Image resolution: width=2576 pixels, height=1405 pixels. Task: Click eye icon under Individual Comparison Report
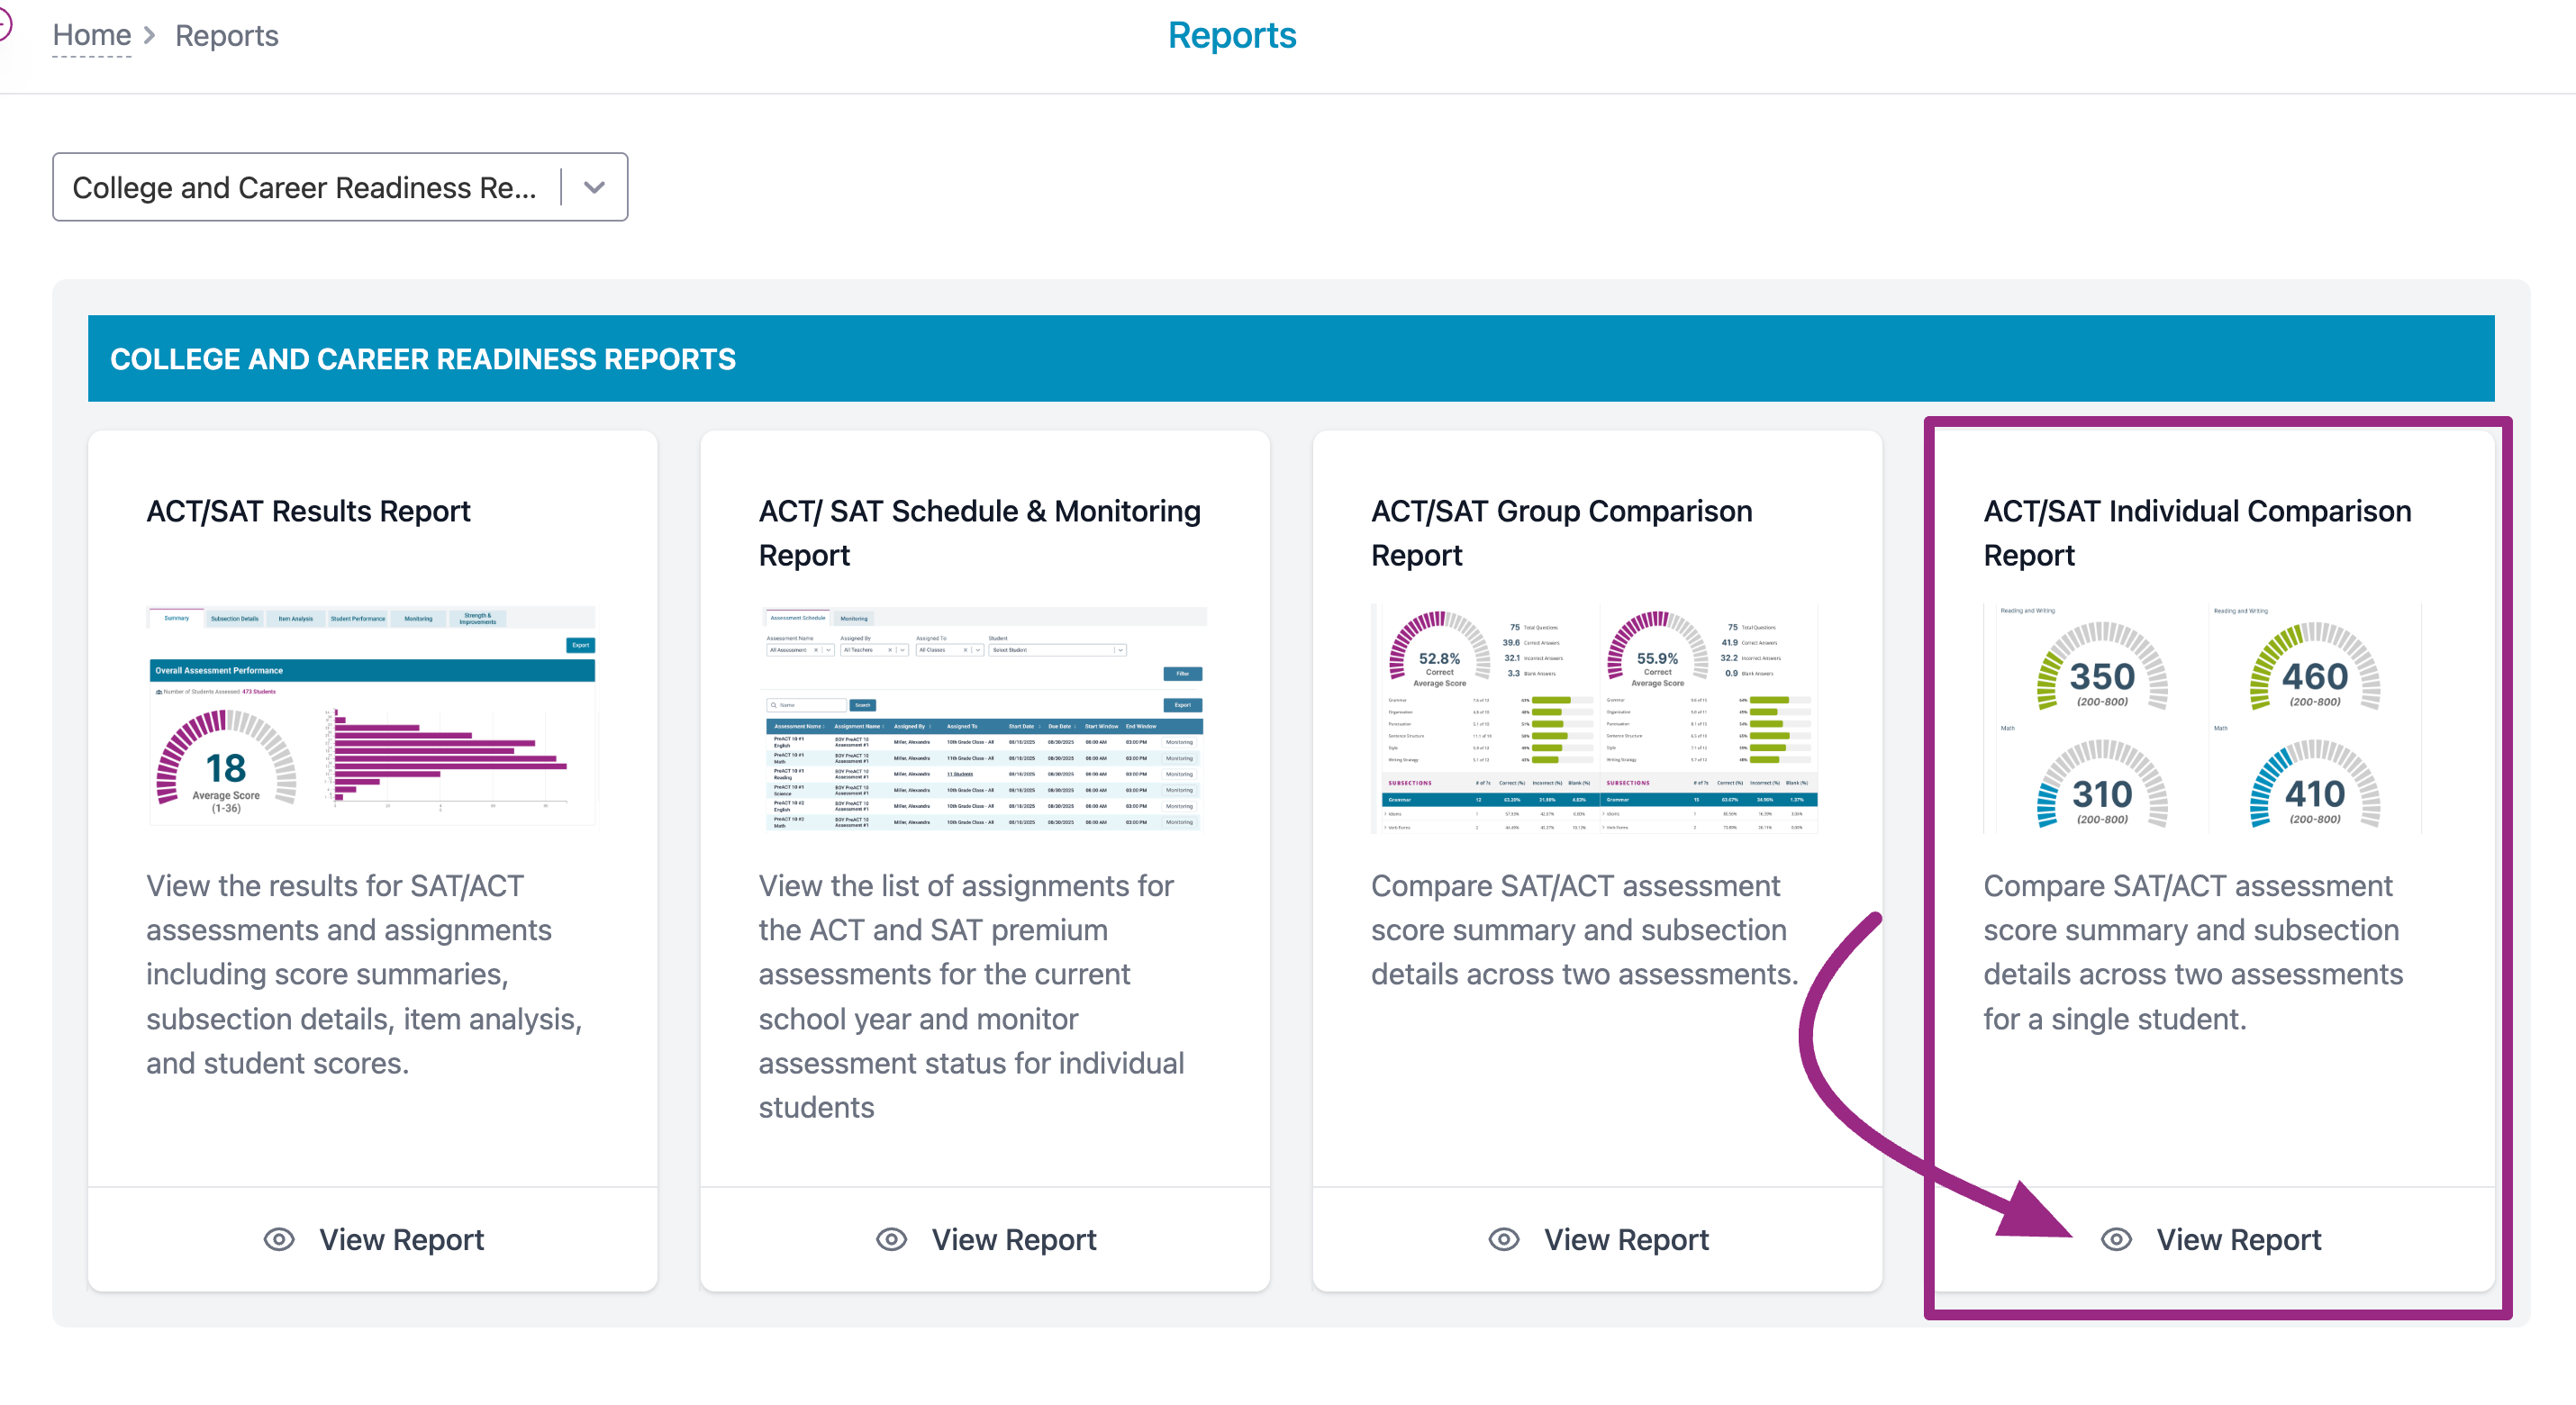click(x=2116, y=1239)
